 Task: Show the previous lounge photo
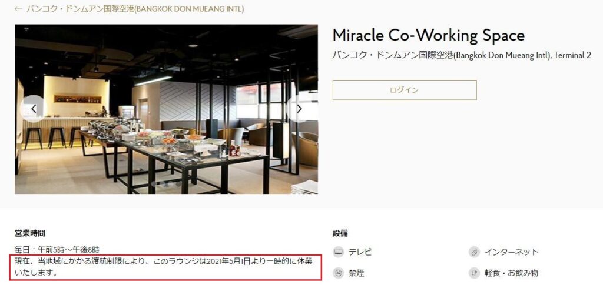pos(34,109)
